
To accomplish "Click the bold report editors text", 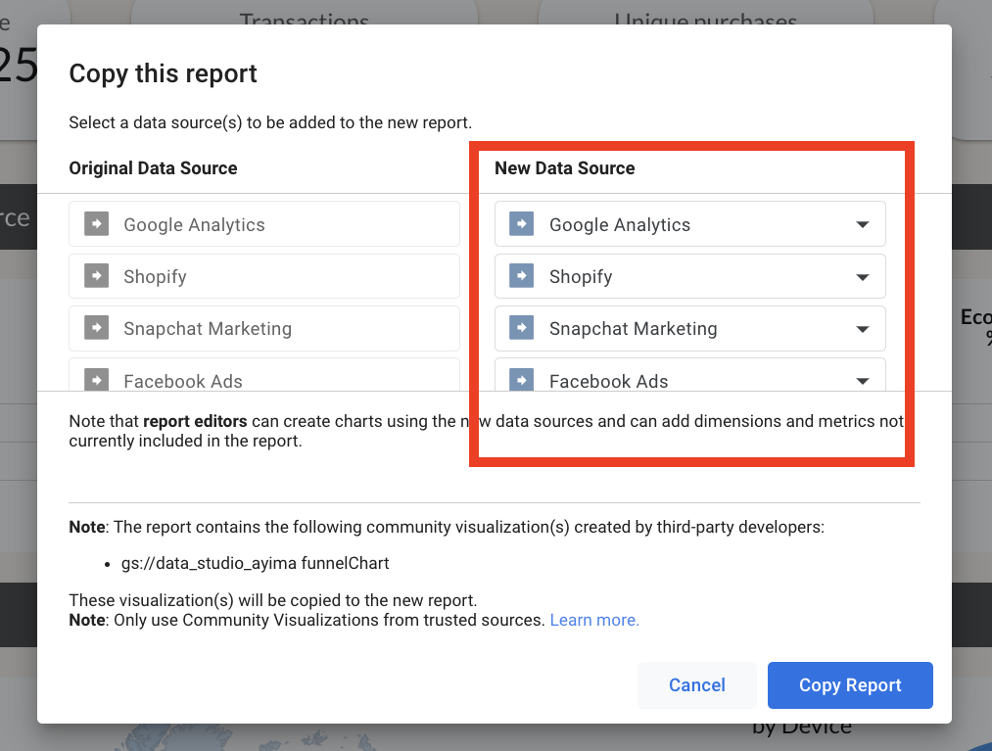I will pyautogui.click(x=195, y=421).
